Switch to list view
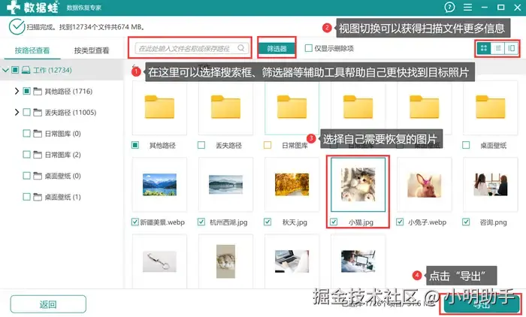The image size is (526, 317). (x=498, y=48)
